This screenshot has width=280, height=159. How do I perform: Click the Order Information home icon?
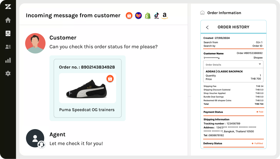pyautogui.click(x=202, y=13)
